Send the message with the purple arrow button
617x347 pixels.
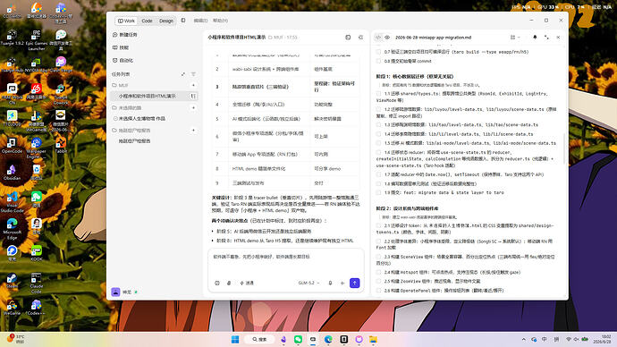coord(354,283)
